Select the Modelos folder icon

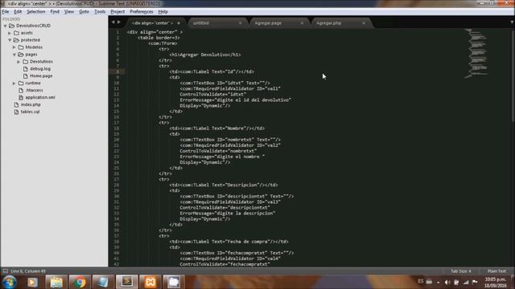point(21,47)
